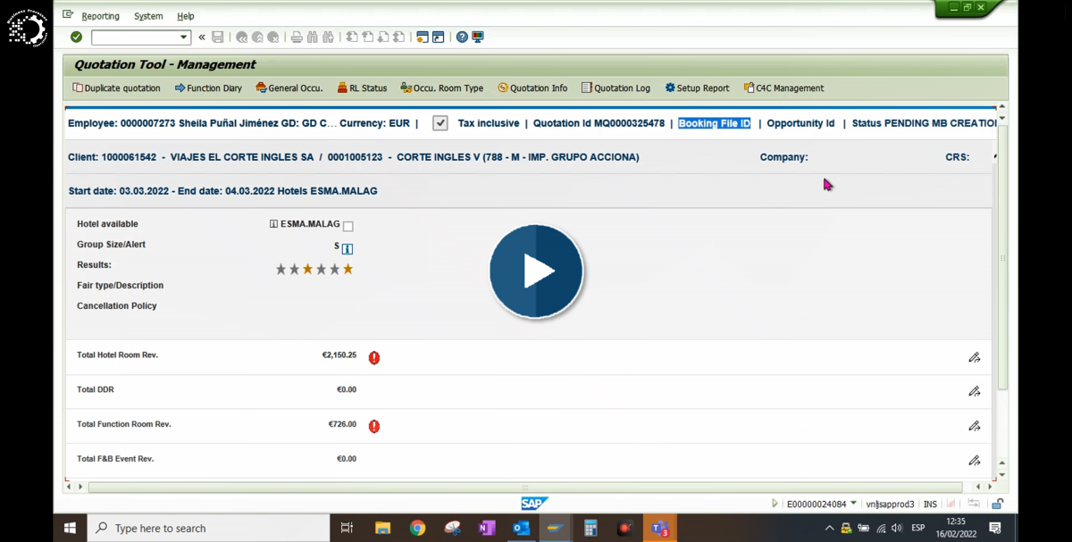Play the video with center play button
This screenshot has height=542, width=1072.
point(536,271)
